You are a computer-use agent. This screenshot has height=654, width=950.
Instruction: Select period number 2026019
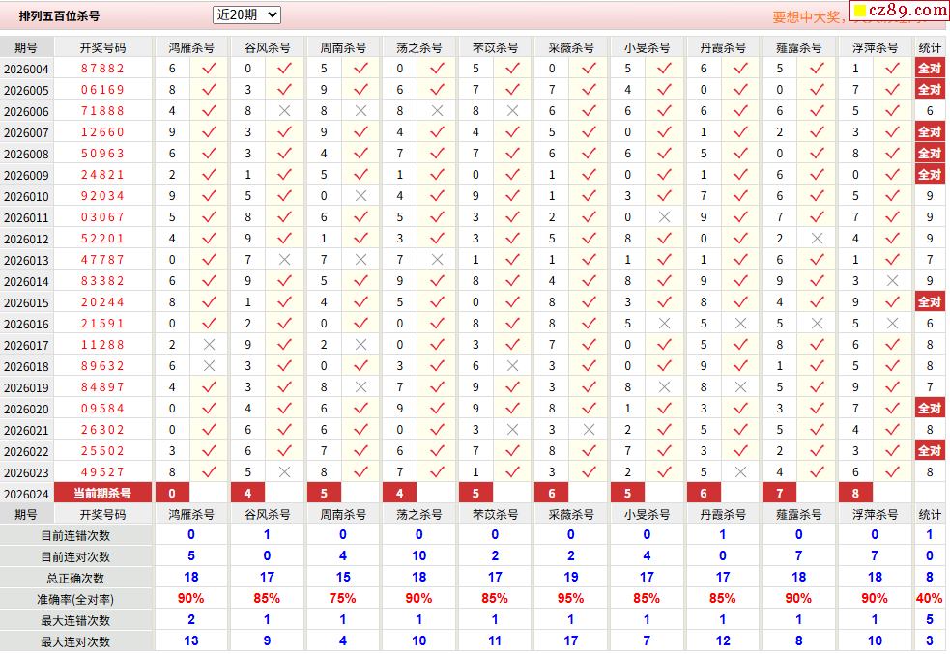(x=26, y=387)
